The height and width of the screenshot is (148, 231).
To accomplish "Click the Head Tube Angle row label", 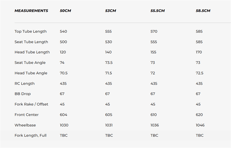I will click(x=31, y=73).
